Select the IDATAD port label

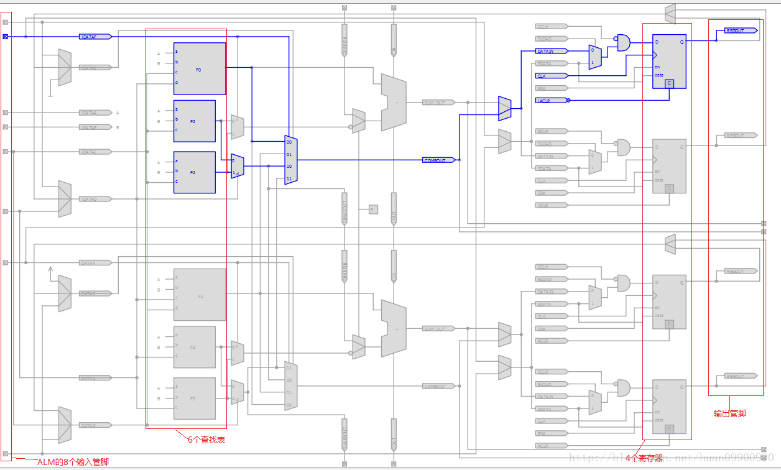pos(96,199)
